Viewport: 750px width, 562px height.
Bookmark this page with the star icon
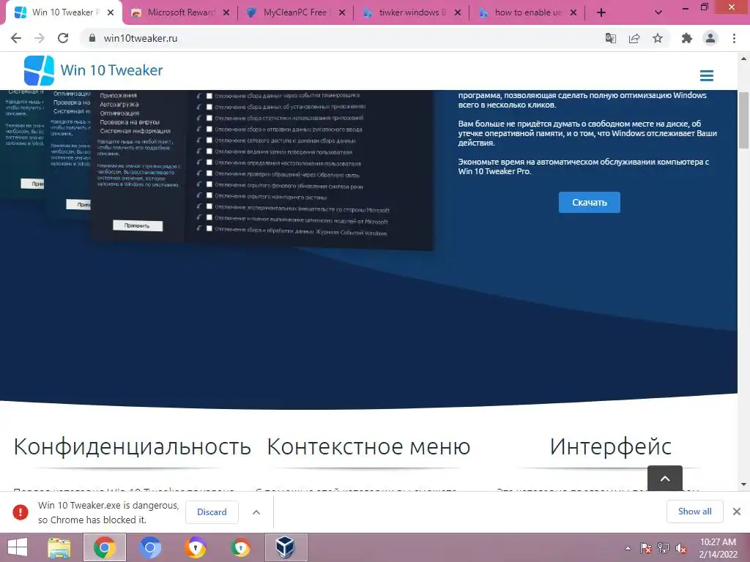(x=658, y=38)
